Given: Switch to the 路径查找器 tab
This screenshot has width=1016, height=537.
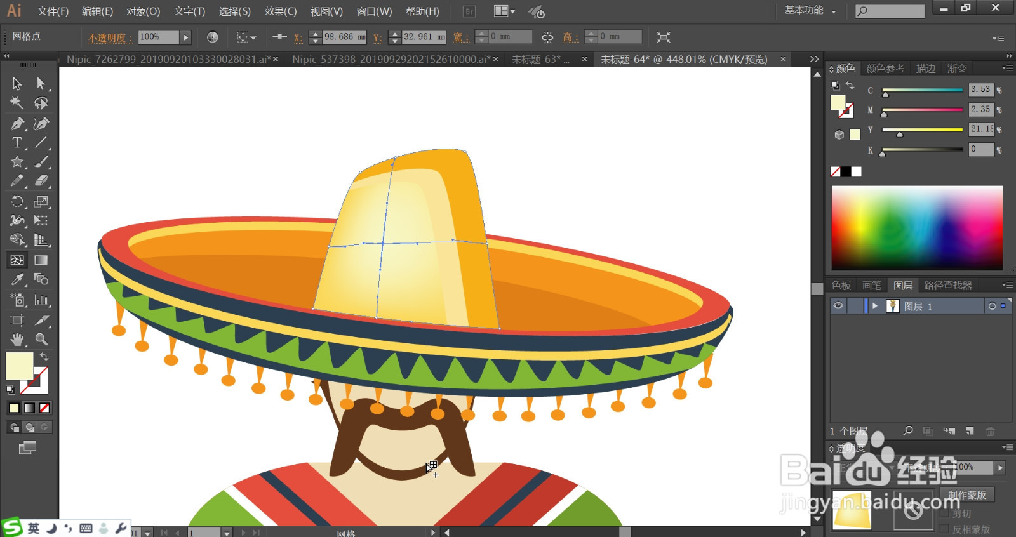Looking at the screenshot, I should [x=947, y=286].
